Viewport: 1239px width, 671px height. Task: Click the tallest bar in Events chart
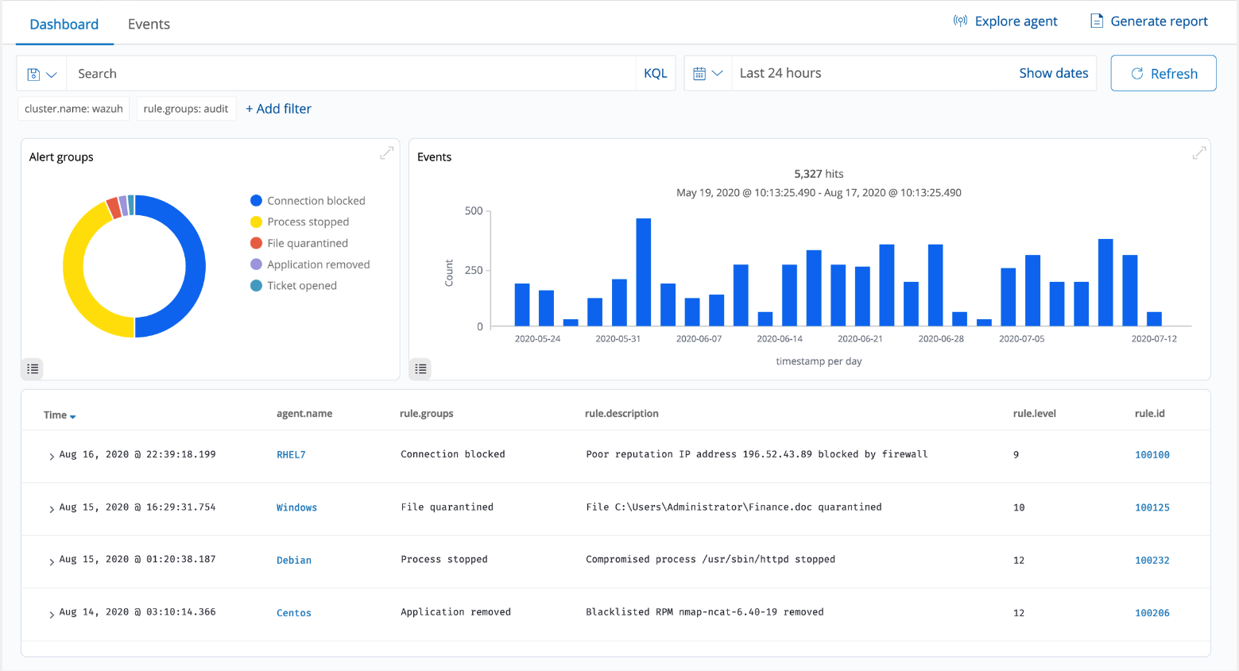click(644, 272)
